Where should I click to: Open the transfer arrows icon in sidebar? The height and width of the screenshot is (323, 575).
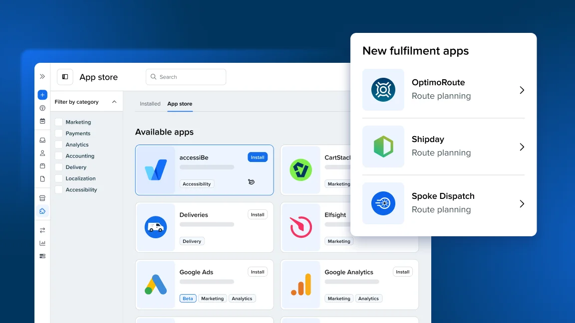tap(42, 230)
